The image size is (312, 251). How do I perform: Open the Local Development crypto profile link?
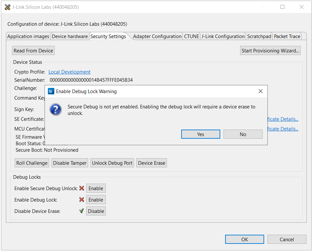pos(69,72)
